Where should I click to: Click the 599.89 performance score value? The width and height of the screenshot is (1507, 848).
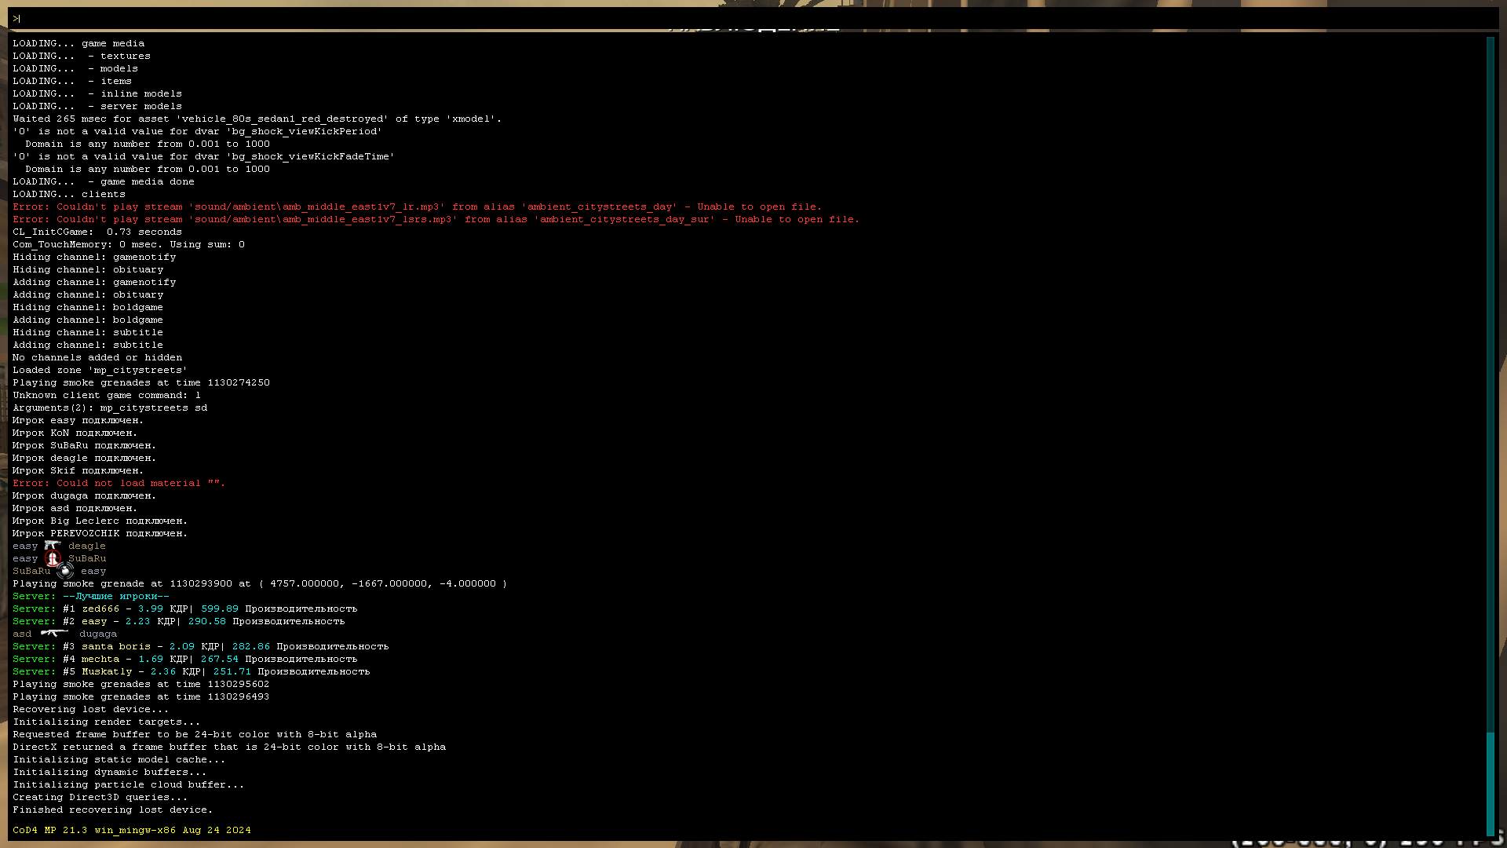coord(219,609)
